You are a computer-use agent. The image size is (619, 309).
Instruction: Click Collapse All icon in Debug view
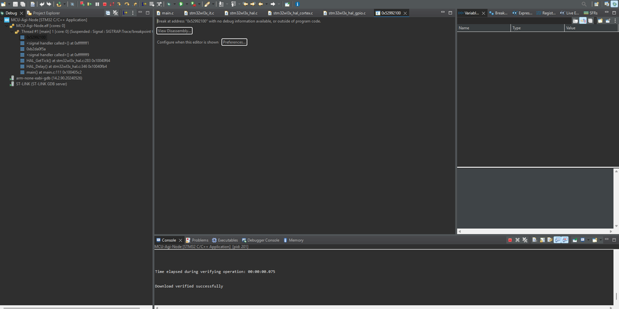[108, 13]
